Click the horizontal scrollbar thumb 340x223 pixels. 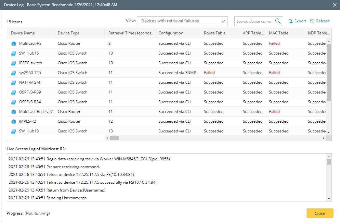[x=114, y=138]
